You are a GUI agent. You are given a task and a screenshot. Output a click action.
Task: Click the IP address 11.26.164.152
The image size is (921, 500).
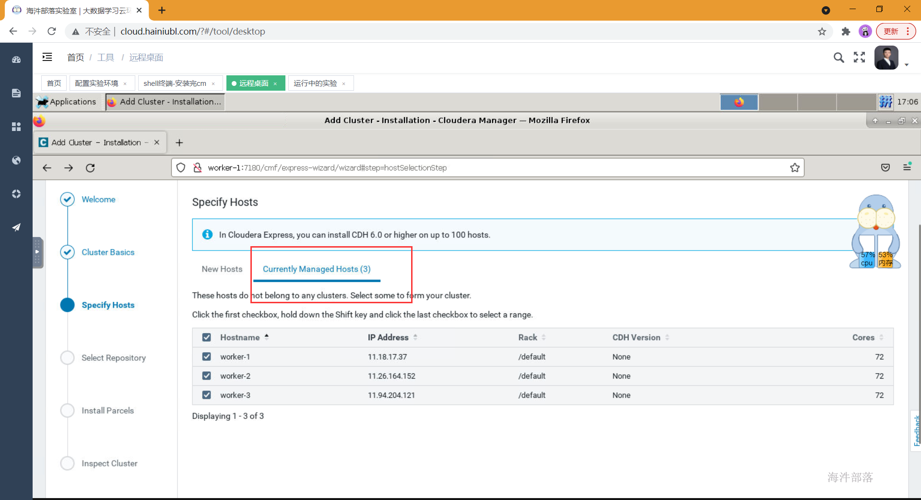click(x=391, y=376)
